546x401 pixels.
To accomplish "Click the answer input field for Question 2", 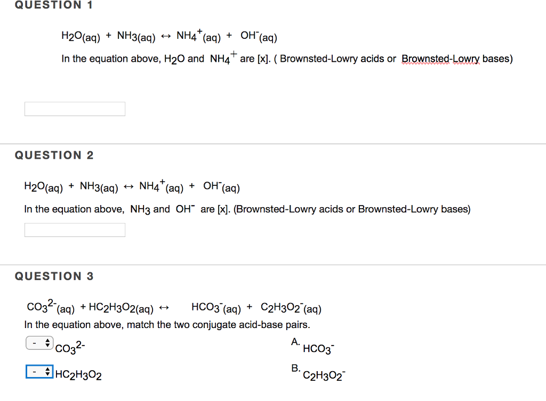I will tap(74, 230).
